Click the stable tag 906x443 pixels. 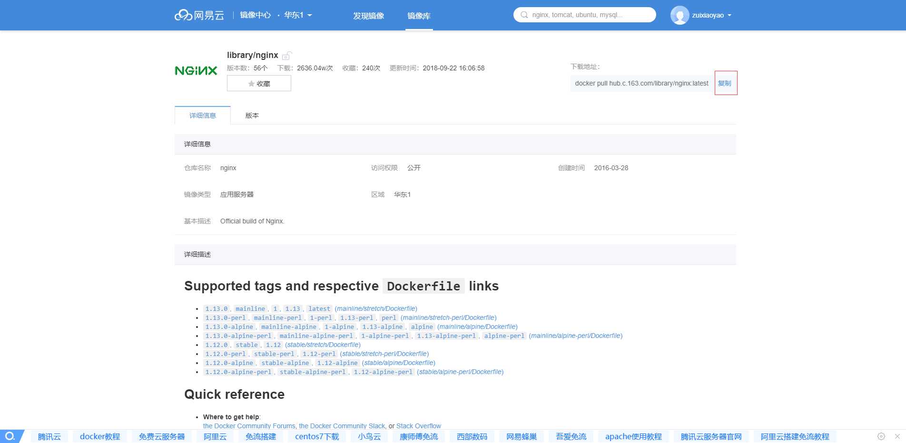pos(246,345)
